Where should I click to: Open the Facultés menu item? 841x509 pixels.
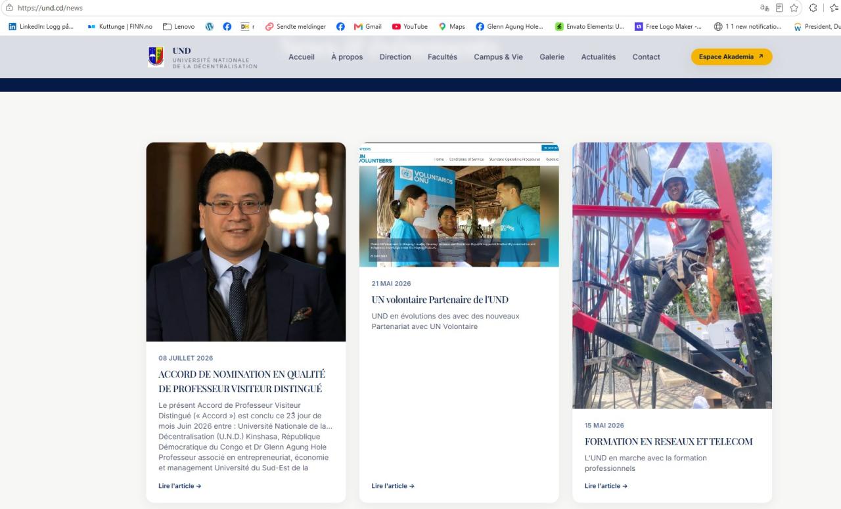[x=442, y=57]
